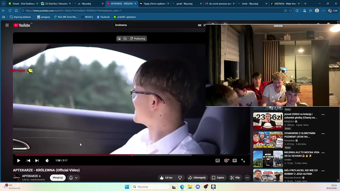
Task: Toggle subtitles on the video
Action: point(218,160)
